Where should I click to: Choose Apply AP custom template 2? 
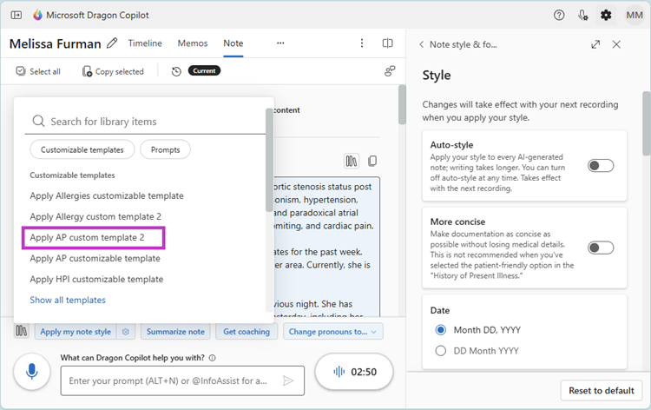tap(87, 237)
